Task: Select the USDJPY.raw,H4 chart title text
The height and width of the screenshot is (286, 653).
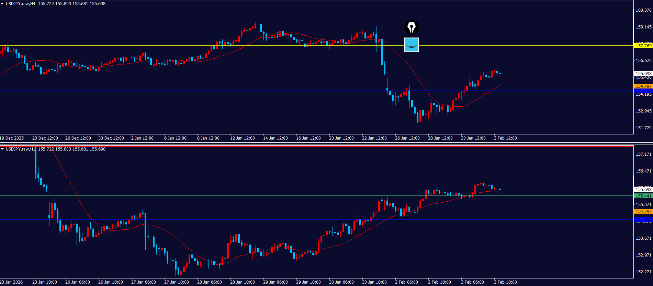Action: 20,4
